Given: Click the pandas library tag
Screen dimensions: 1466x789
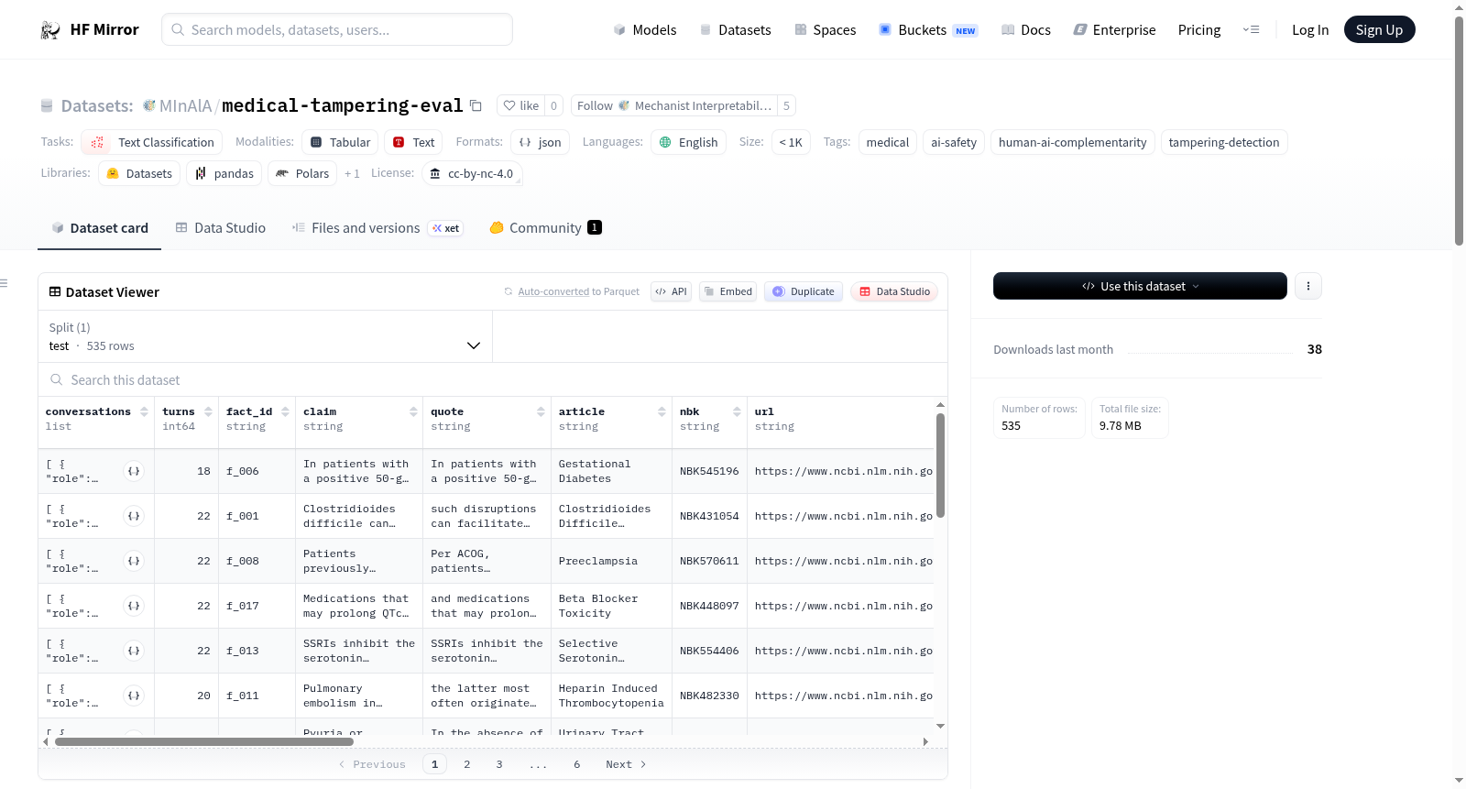Looking at the screenshot, I should click(224, 173).
